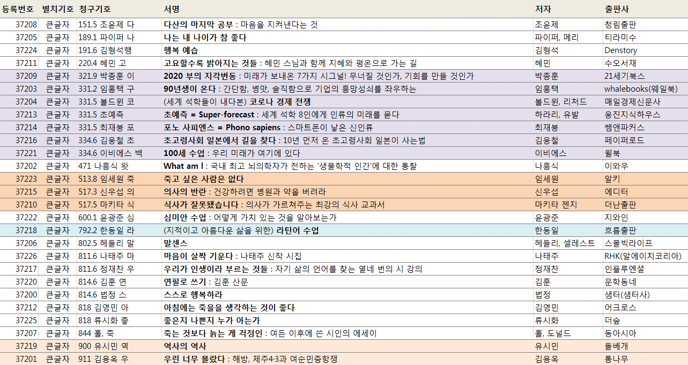The image size is (688, 365).
Task: Select registration number 37208
Action: 26,25
